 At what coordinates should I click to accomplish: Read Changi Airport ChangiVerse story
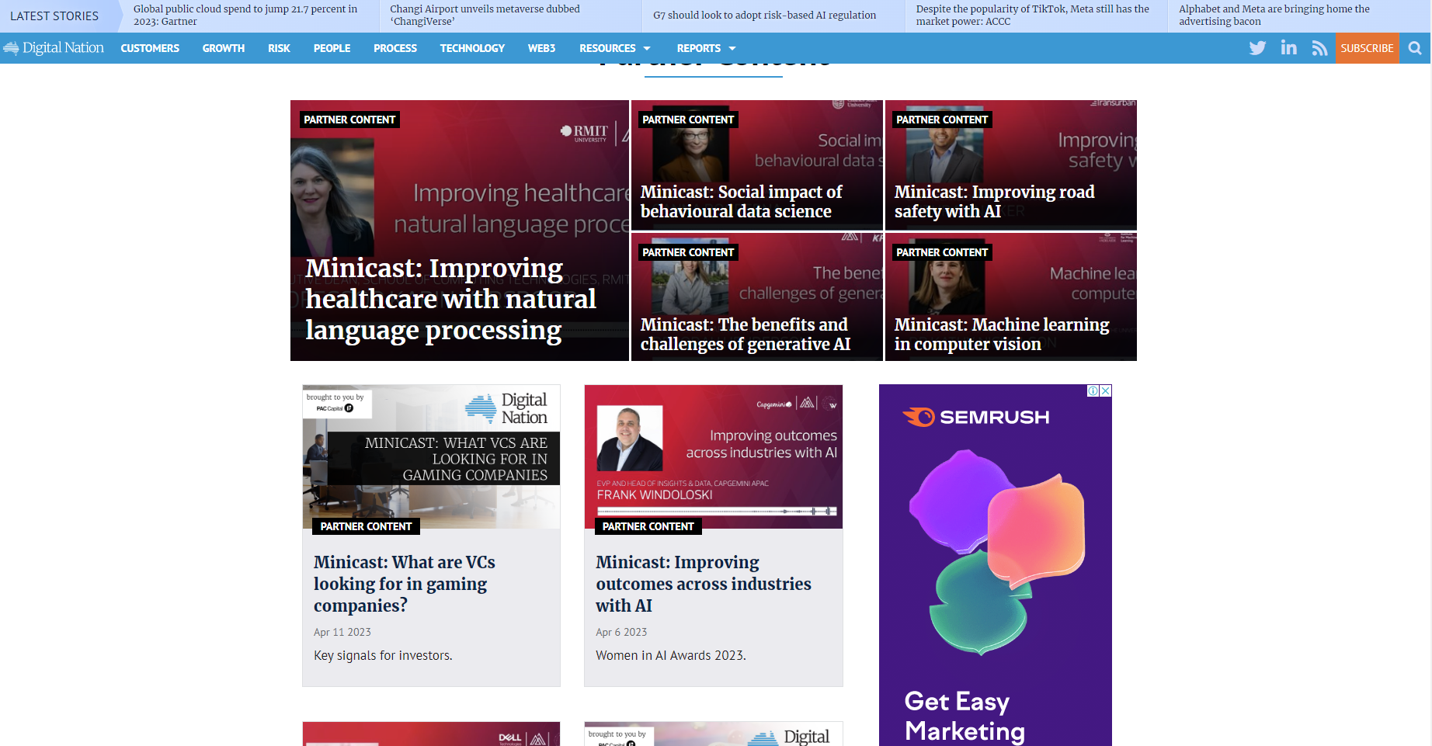(x=485, y=16)
